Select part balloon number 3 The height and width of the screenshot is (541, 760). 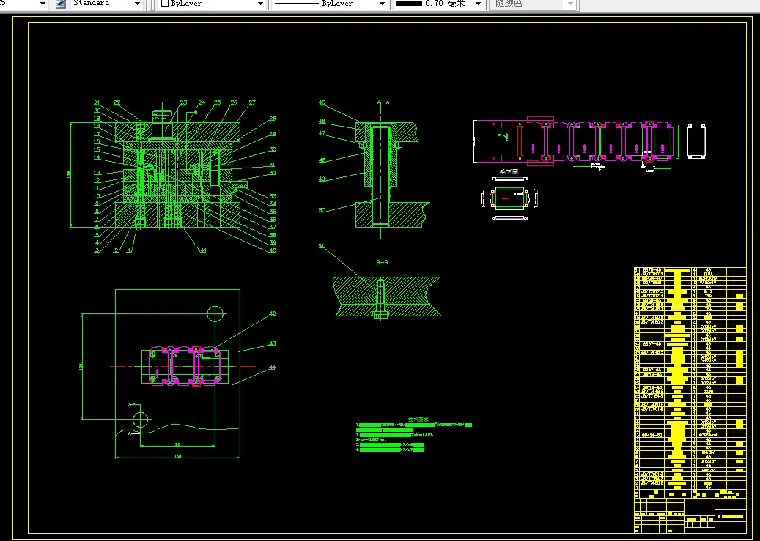(97, 250)
